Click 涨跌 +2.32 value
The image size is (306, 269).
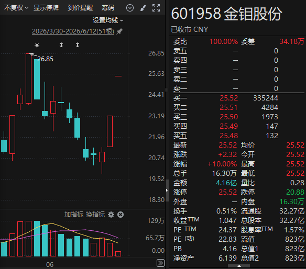click(227, 154)
